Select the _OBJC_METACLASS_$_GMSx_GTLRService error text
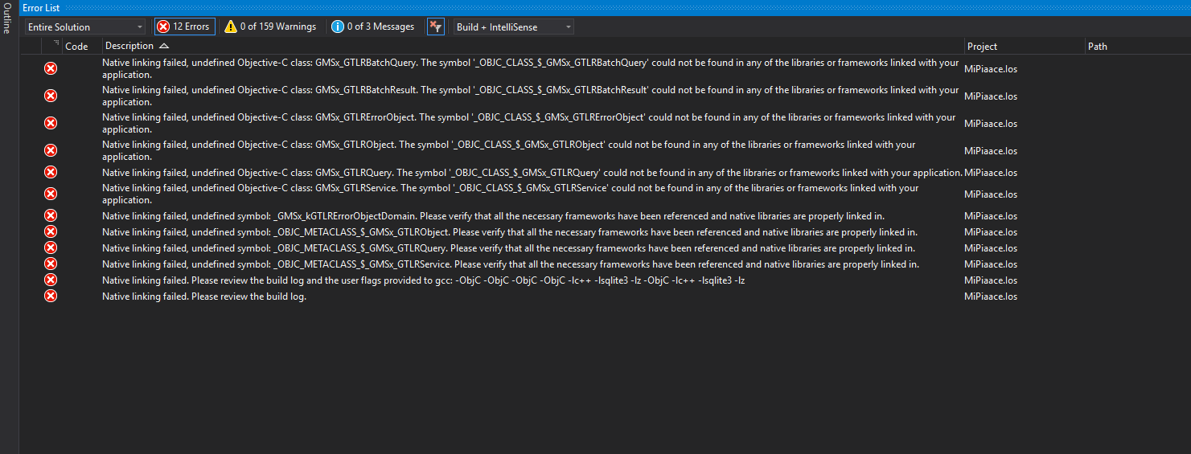 (511, 264)
